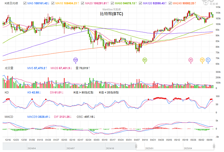Click the 02/03 date axis label
This screenshot has width=224, height=152.
click(64, 140)
